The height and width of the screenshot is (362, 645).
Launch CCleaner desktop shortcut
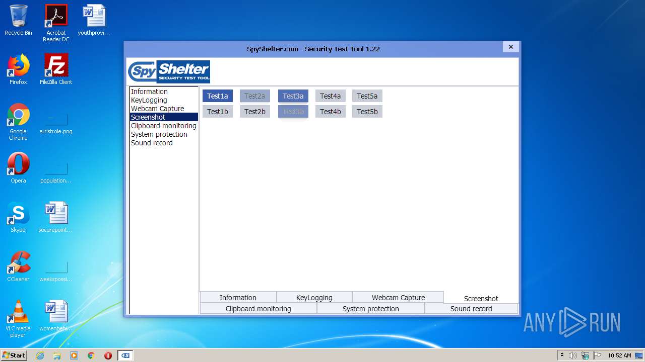(18, 266)
